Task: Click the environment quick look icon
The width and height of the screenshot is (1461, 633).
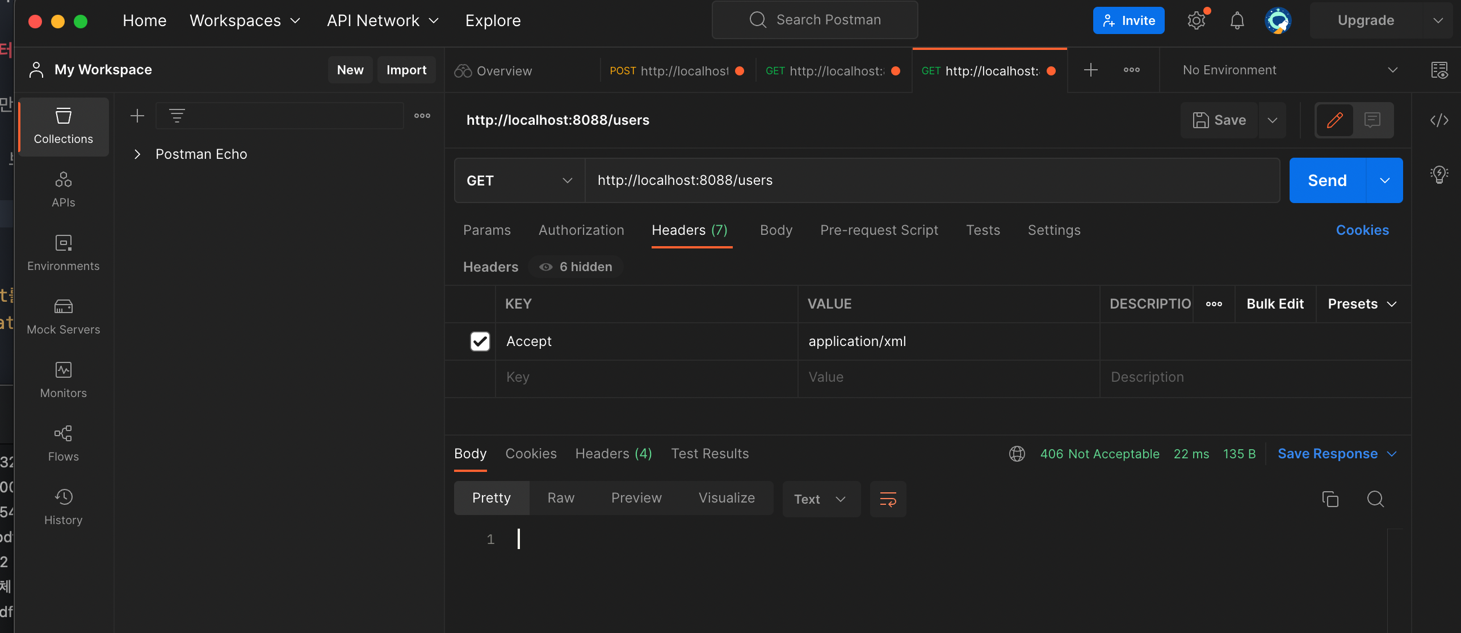Action: tap(1439, 70)
